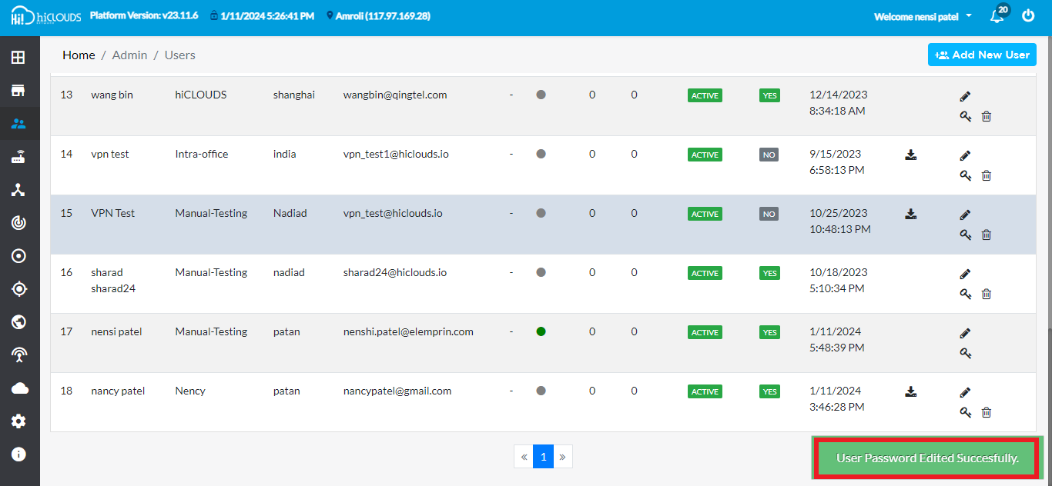Click Intra-office company cell
Viewport: 1052px width, 486px height.
coord(202,154)
